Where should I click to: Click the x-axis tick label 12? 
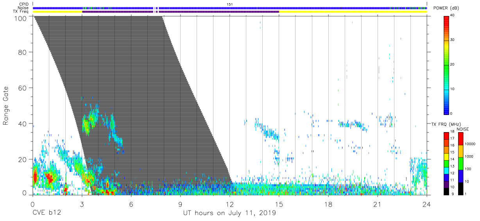[229, 205]
